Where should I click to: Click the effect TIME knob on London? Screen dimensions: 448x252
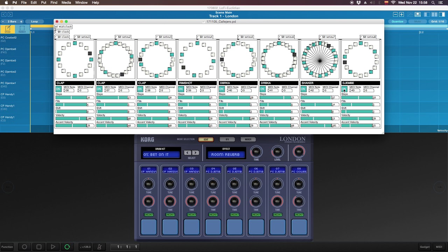click(x=256, y=152)
